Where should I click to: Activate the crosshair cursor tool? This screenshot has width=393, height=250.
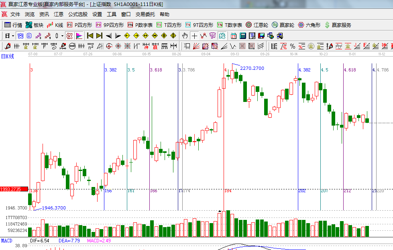point(194,36)
